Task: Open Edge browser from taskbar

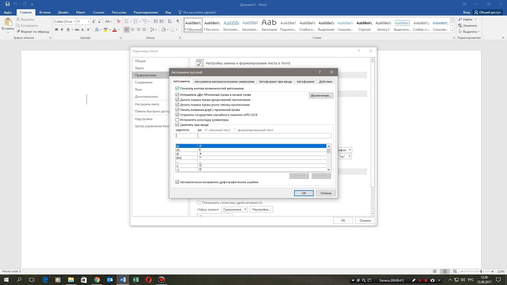Action: (45, 280)
